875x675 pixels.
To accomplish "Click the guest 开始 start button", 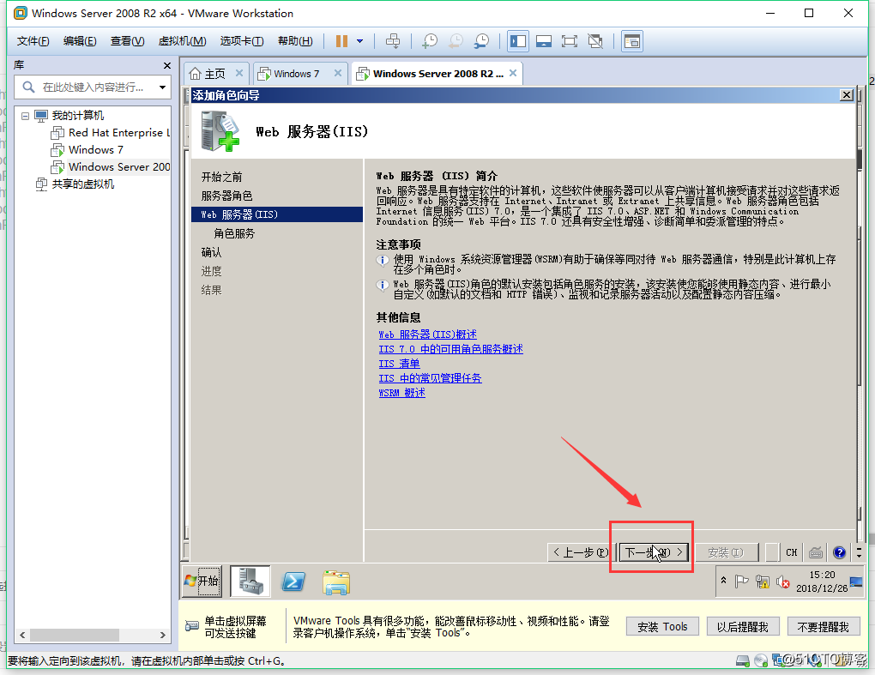I will (202, 581).
